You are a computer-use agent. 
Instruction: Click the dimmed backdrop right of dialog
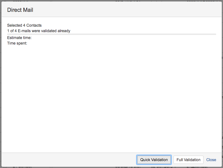tap(222, 82)
